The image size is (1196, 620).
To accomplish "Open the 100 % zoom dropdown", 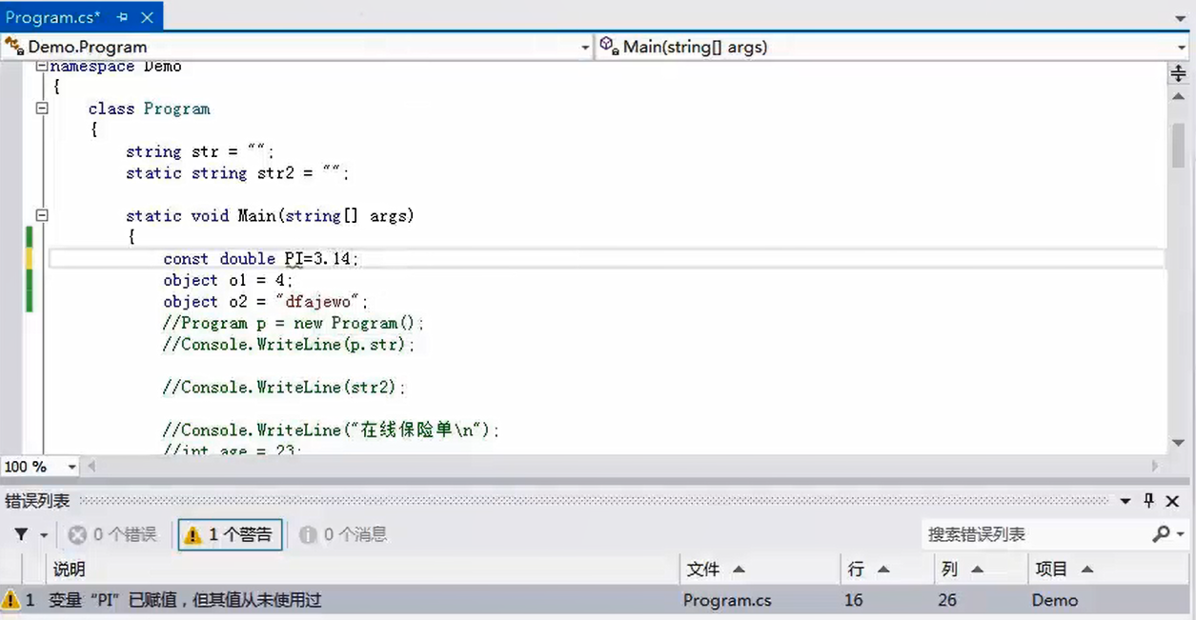I will coord(71,467).
